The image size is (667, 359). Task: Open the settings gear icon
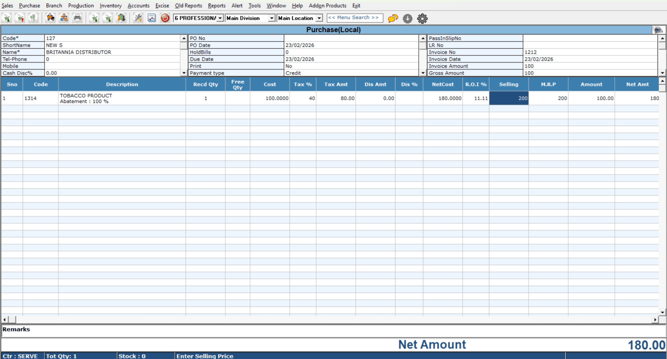tap(422, 18)
